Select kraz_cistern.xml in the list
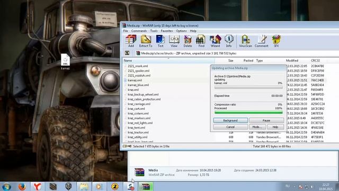Image resolution: width=339 pixels, height=191 pixels. [x=138, y=114]
